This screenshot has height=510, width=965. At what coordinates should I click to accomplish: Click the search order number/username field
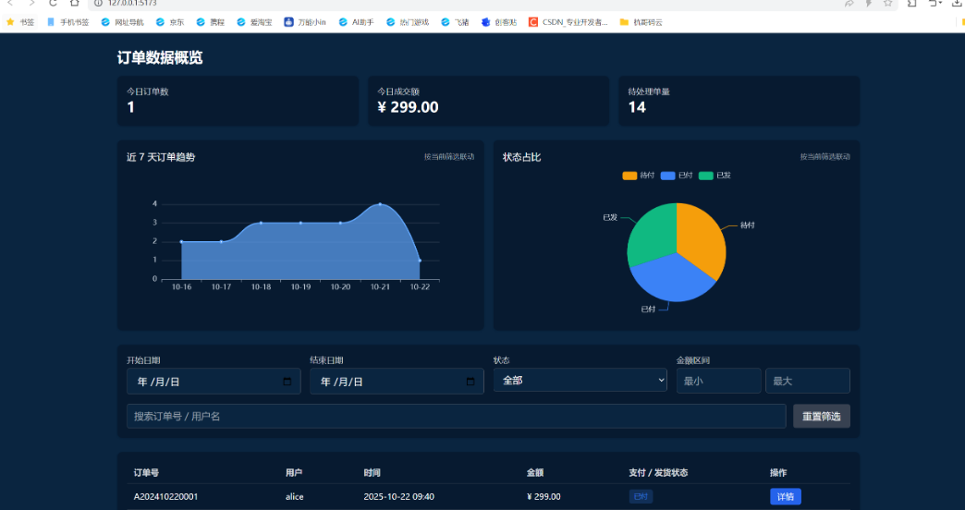[456, 417]
